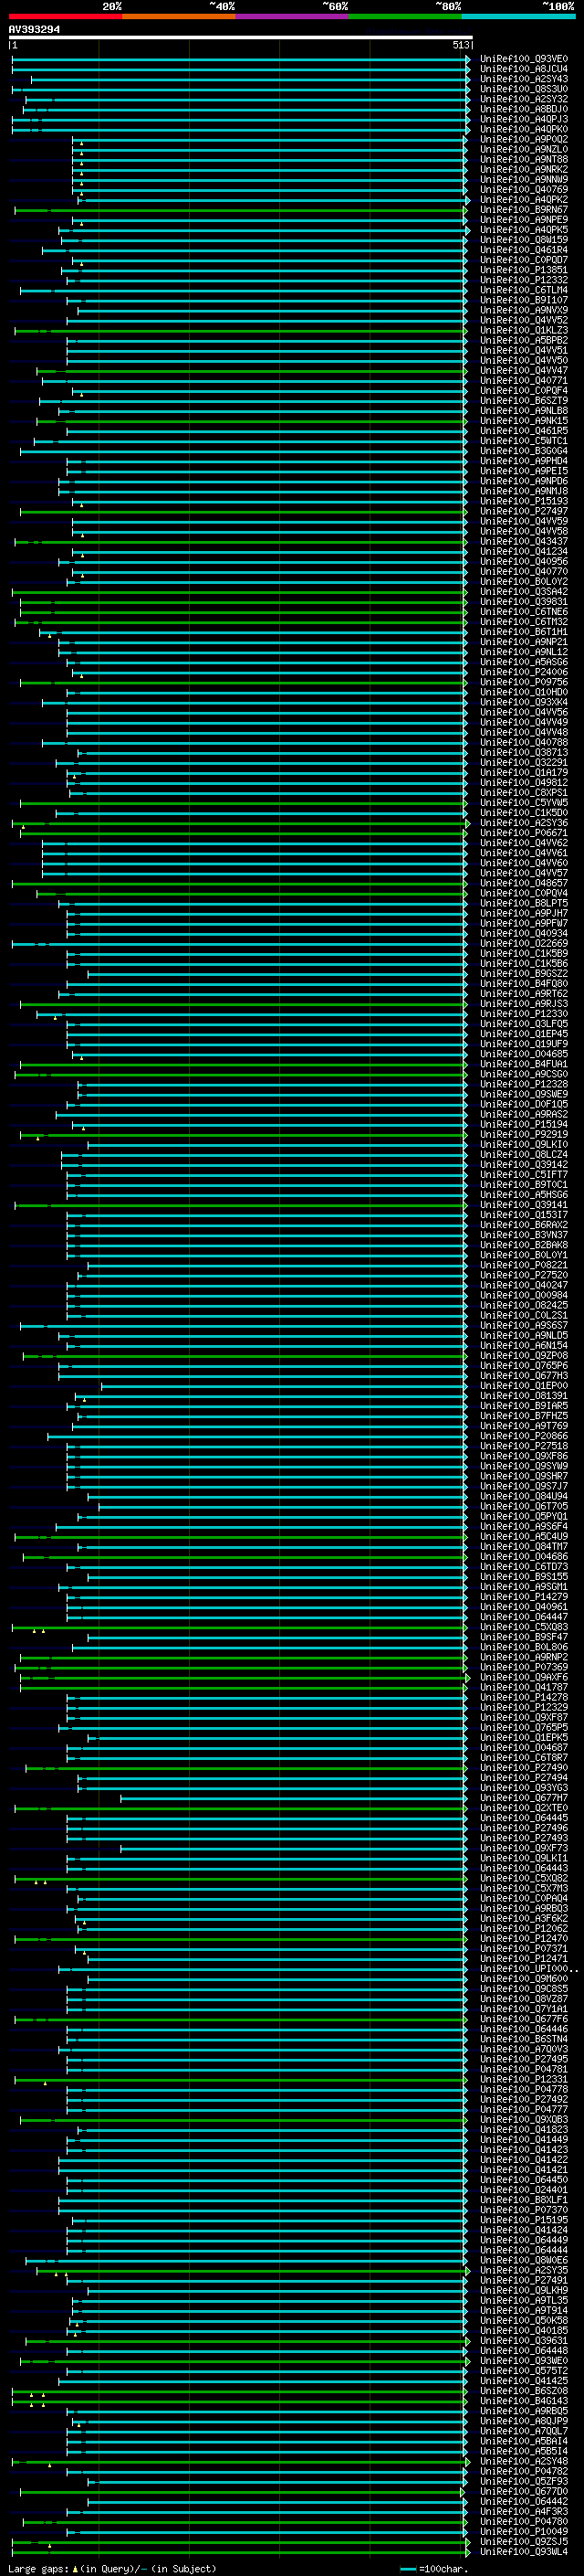Open UniRef100_B9I107 hit

click(524, 300)
